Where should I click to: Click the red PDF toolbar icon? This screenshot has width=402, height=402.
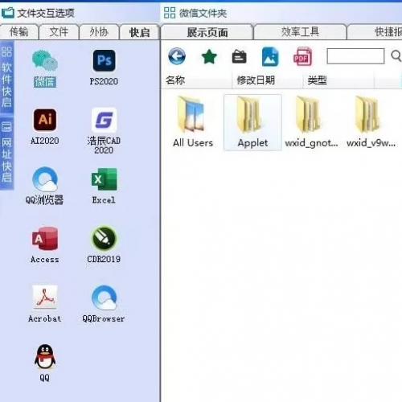302,56
